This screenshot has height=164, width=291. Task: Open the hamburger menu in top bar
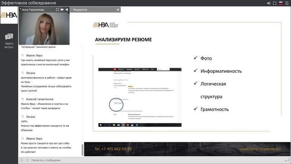tap(287, 3)
